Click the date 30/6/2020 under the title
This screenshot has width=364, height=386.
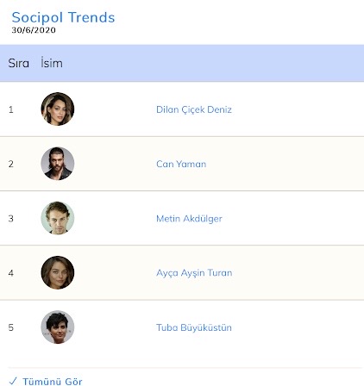(x=34, y=30)
